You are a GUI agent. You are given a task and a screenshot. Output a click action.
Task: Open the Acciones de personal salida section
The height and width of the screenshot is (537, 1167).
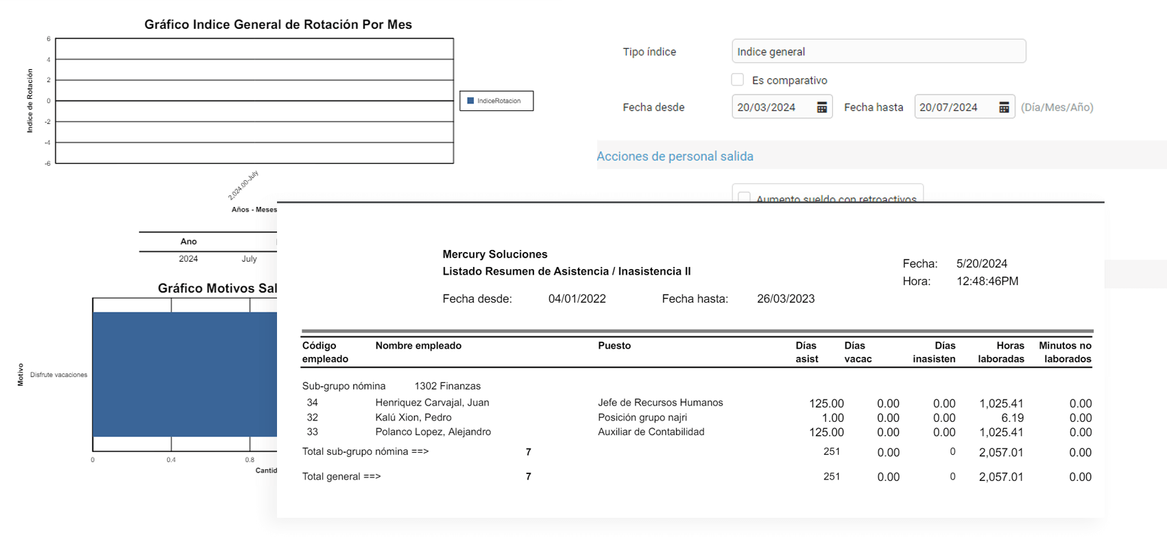pos(675,156)
